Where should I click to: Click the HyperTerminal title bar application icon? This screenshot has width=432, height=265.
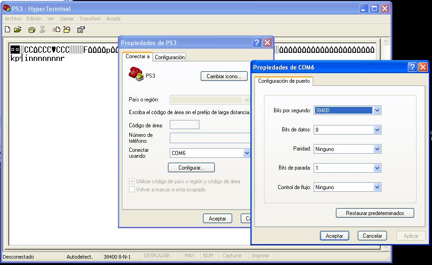point(7,8)
